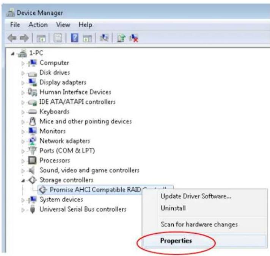
Task: Open the View menu
Action: point(63,25)
